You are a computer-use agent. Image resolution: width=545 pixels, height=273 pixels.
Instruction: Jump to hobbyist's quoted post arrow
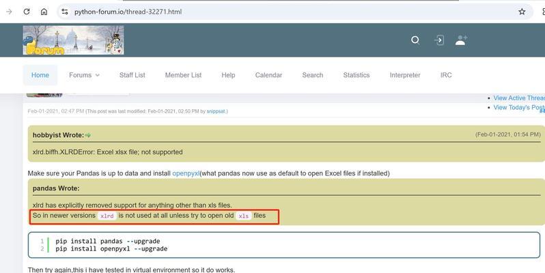click(x=88, y=135)
